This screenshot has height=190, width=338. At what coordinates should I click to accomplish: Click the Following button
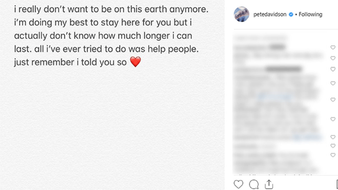[311, 14]
